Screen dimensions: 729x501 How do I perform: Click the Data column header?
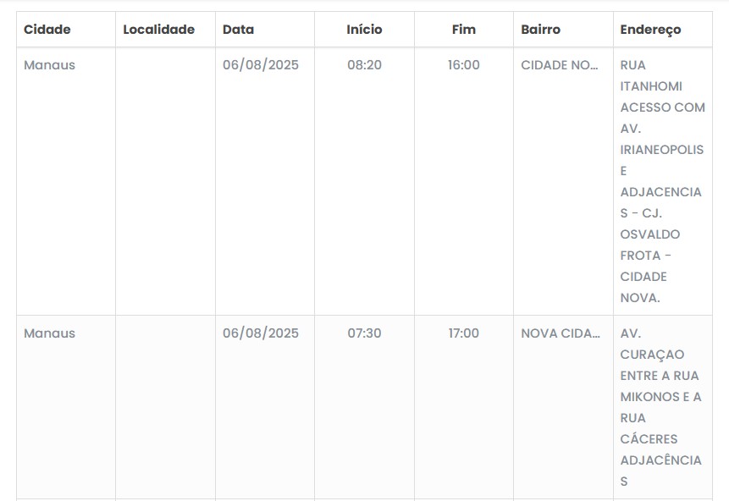tap(238, 30)
